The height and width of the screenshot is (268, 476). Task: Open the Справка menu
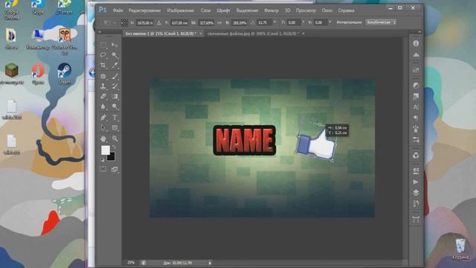point(346,10)
